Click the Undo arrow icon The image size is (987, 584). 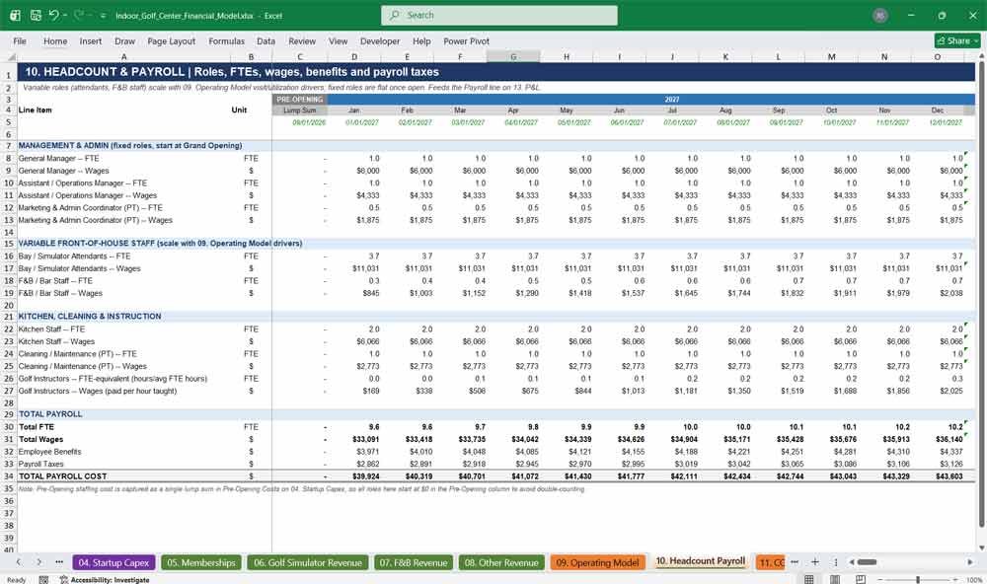click(54, 15)
